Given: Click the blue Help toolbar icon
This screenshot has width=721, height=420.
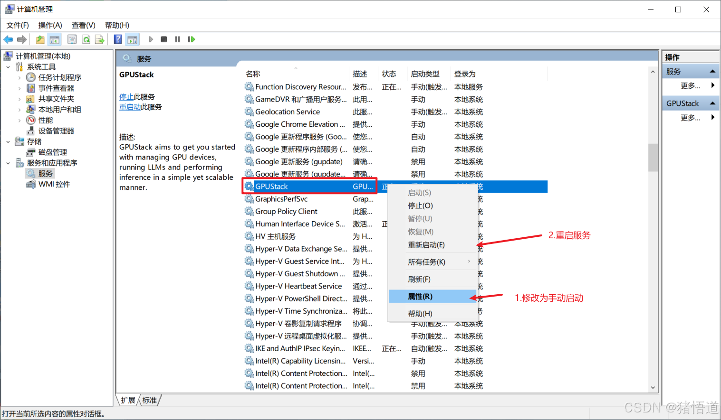Looking at the screenshot, I should coord(118,39).
